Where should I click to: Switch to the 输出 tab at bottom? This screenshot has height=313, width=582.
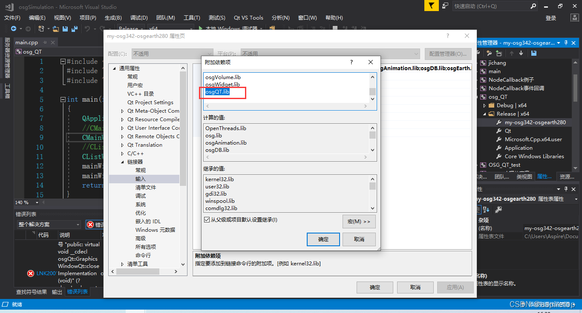pos(57,292)
